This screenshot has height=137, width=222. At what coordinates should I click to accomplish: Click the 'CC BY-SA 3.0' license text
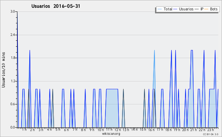(211, 134)
